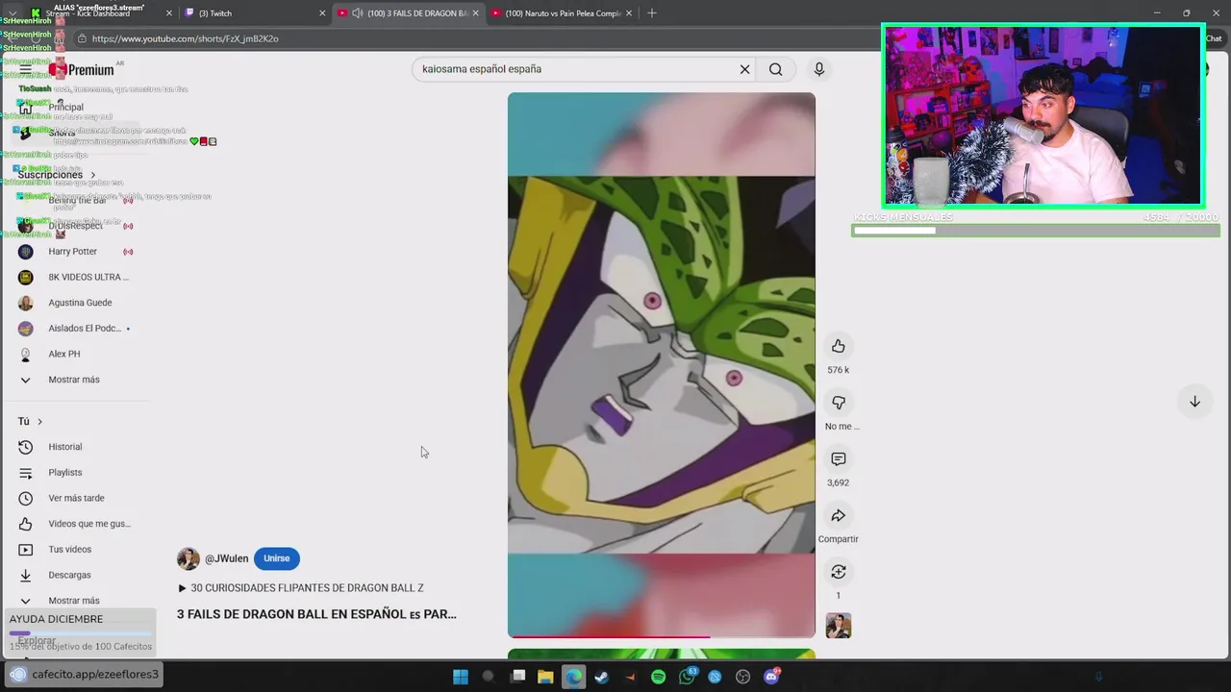This screenshot has width=1231, height=692.
Task: Open Windows taskbar search
Action: [x=489, y=677]
